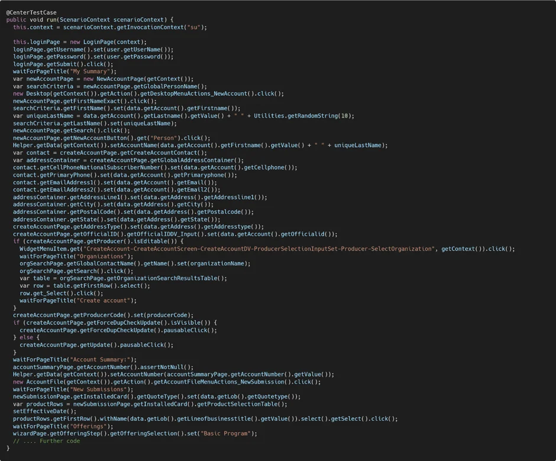Click the getDesktopMenuActions_NewAccount line

pyautogui.click(x=148, y=93)
